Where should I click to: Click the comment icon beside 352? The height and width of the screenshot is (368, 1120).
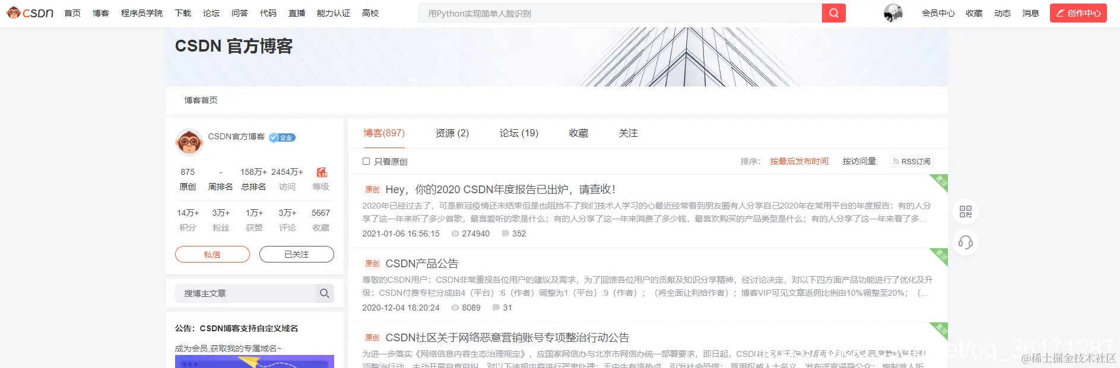tap(505, 234)
